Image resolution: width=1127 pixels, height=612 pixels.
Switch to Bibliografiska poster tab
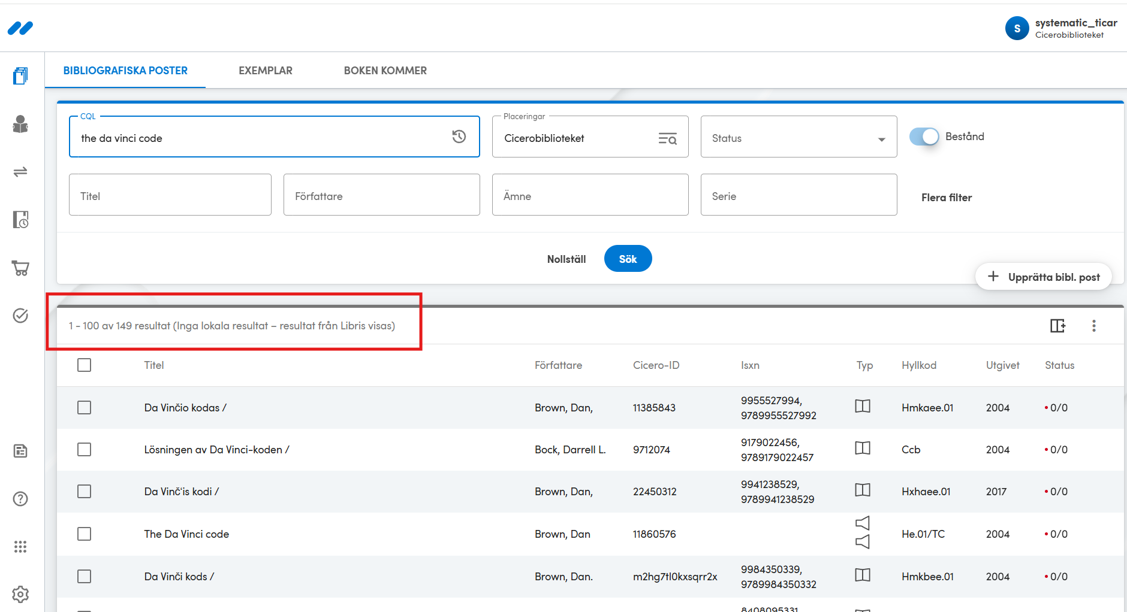tap(125, 71)
